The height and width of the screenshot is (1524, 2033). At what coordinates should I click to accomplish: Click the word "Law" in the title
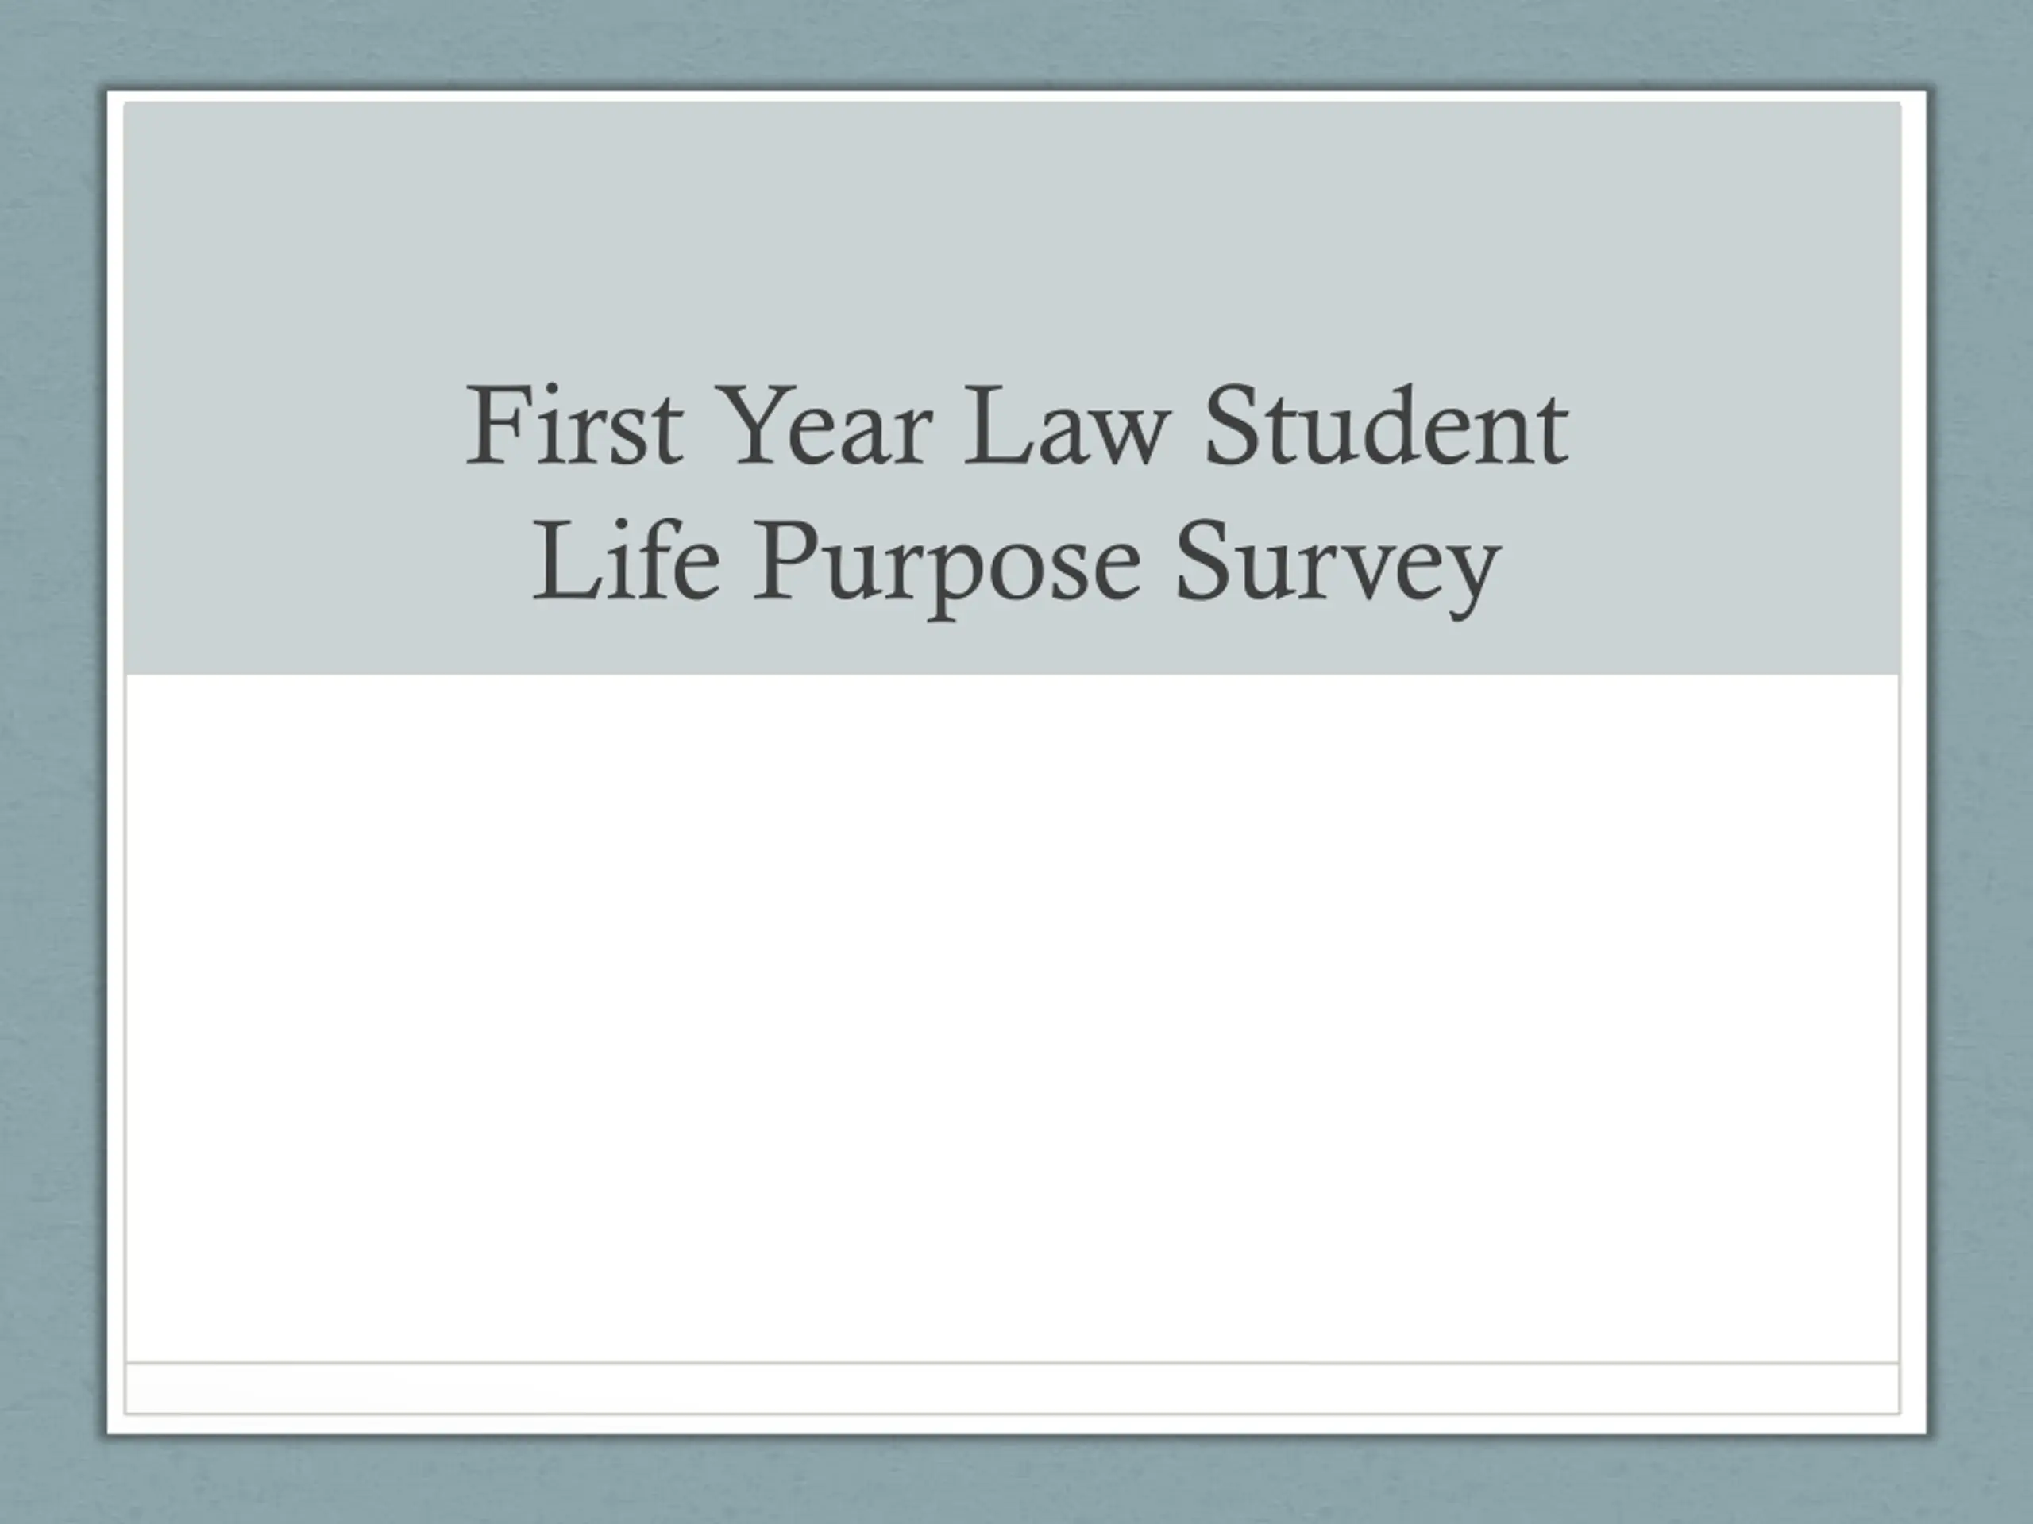1066,425
